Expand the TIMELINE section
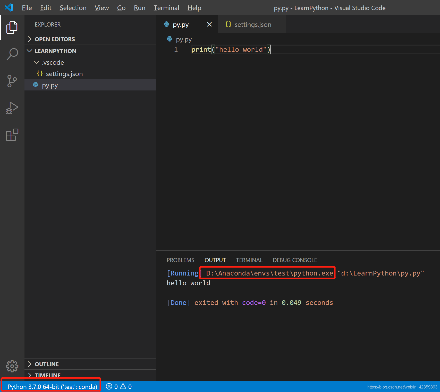This screenshot has width=440, height=392. coord(90,375)
